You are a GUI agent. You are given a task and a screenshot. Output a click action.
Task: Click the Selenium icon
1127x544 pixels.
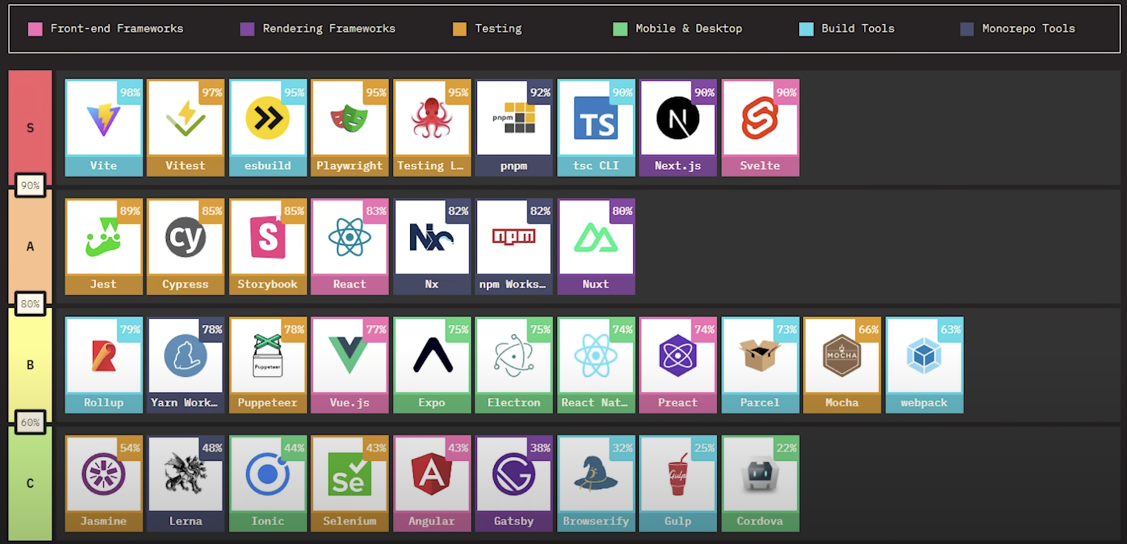click(x=350, y=475)
